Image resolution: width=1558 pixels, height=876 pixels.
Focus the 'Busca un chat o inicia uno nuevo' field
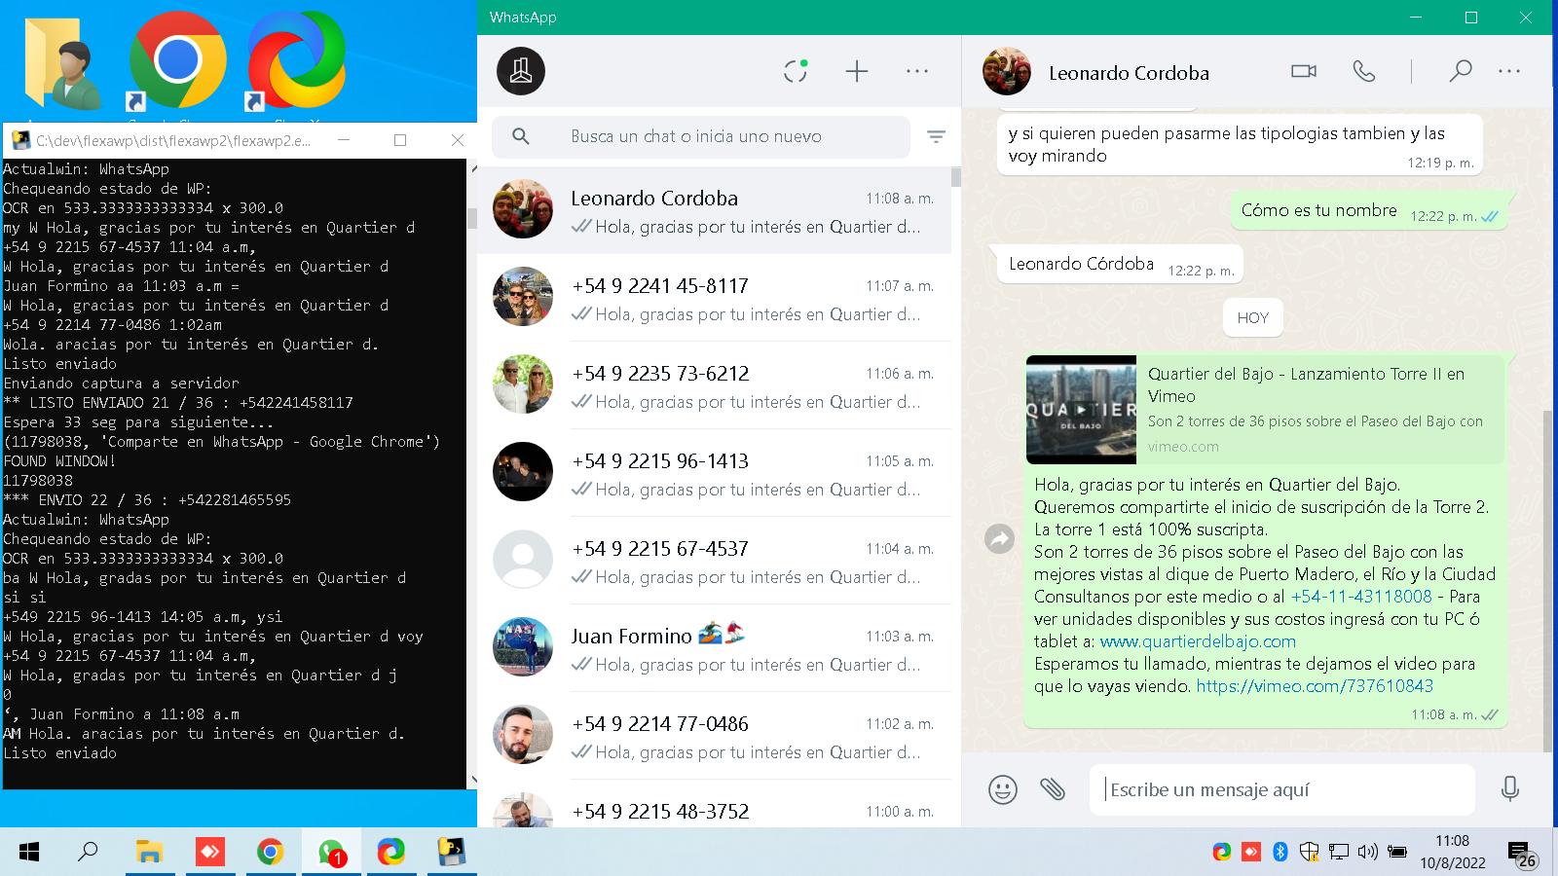click(701, 137)
